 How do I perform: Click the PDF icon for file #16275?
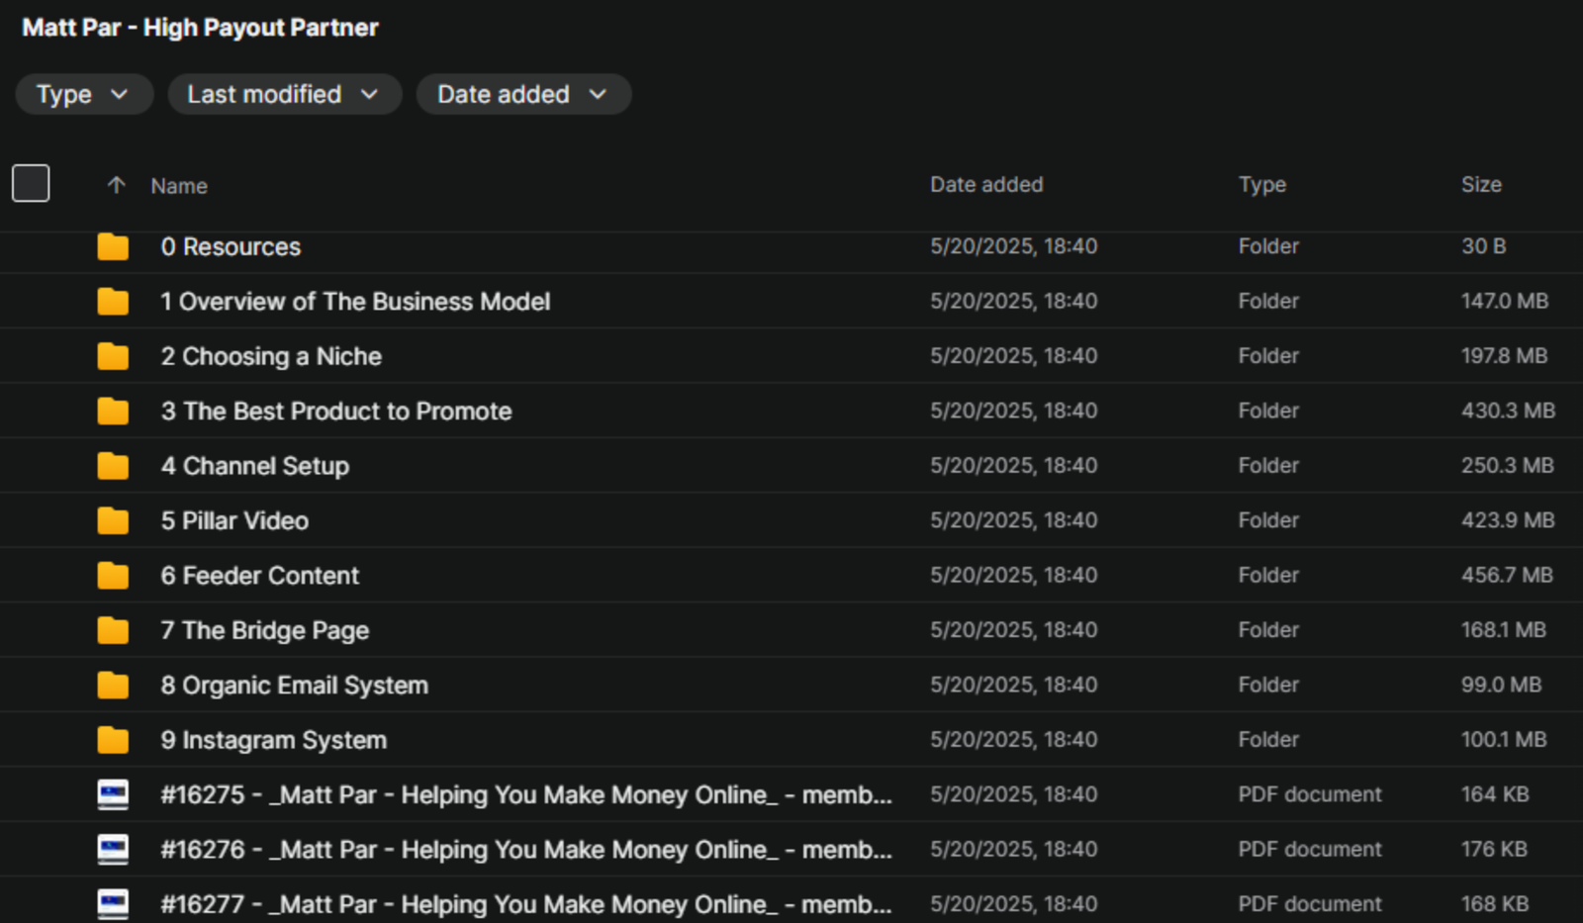tap(113, 794)
